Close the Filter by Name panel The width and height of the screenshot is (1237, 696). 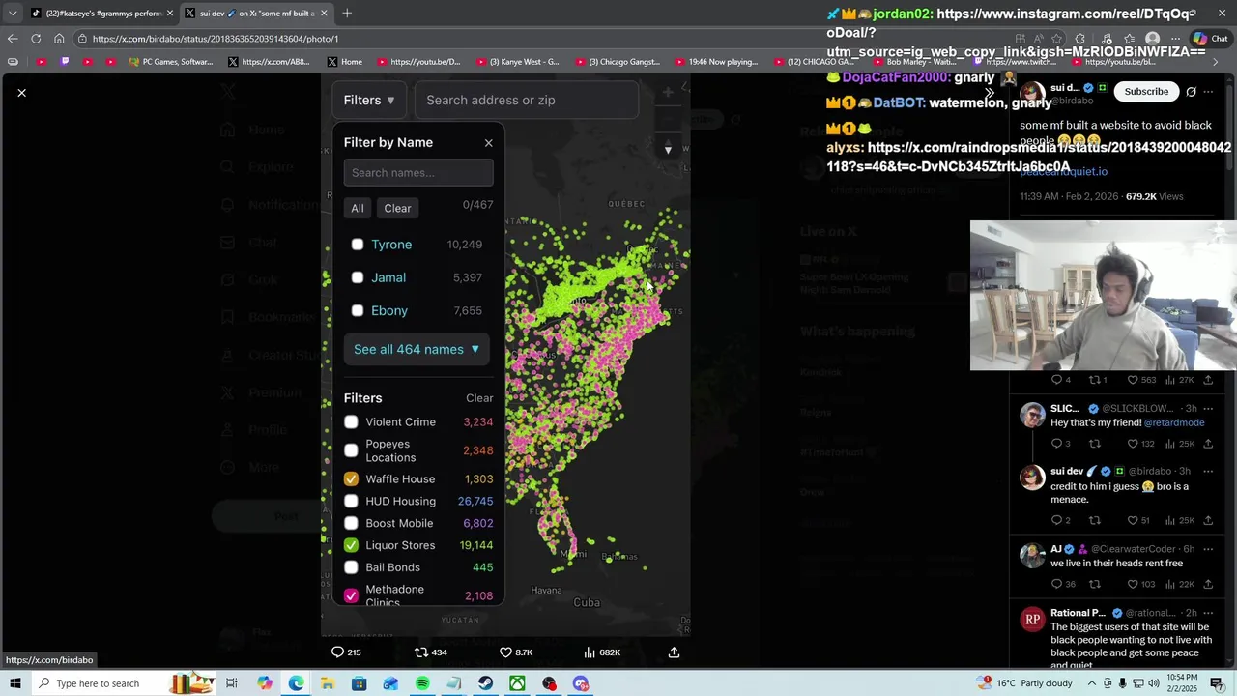[x=488, y=143]
